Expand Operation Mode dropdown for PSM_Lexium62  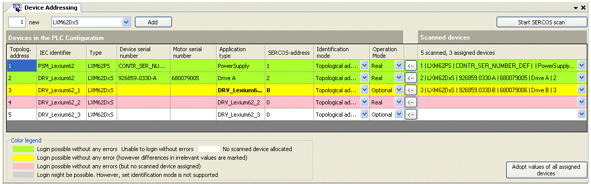(399, 66)
